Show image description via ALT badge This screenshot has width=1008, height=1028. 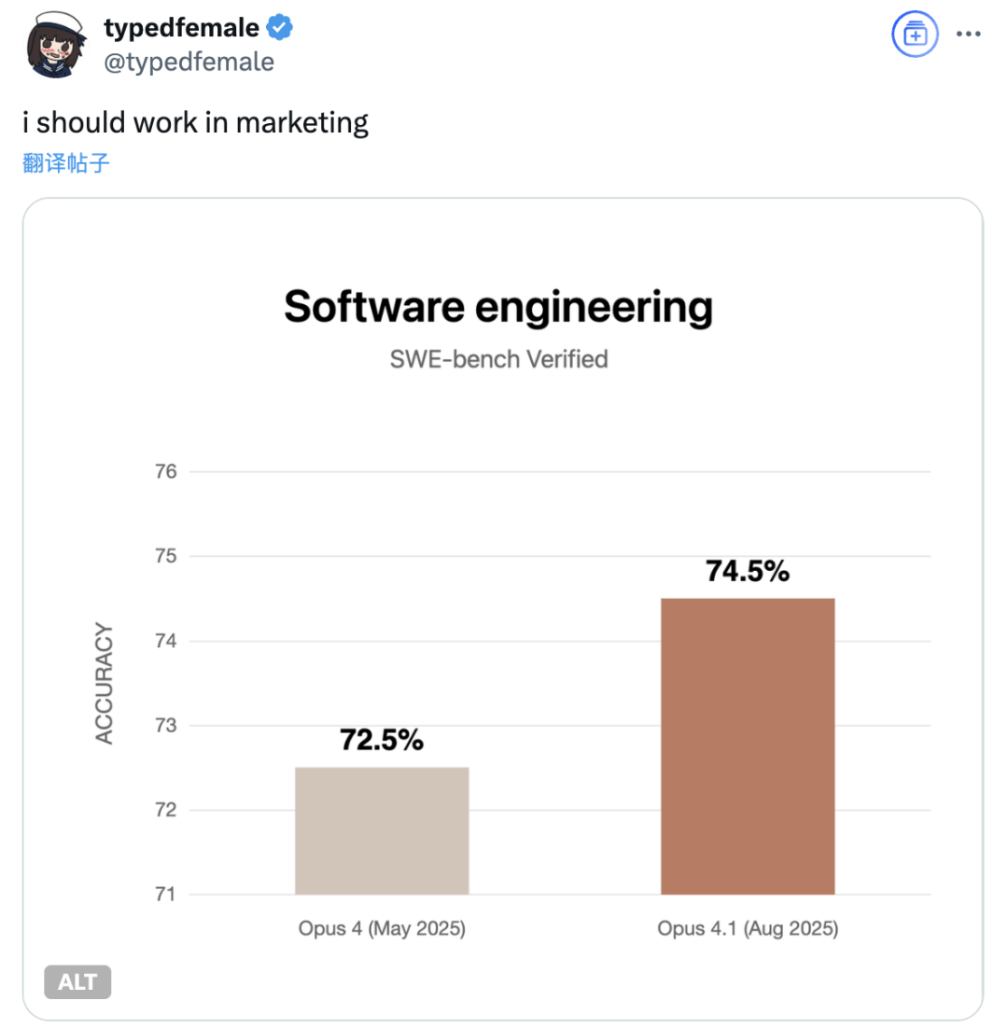pos(77,982)
